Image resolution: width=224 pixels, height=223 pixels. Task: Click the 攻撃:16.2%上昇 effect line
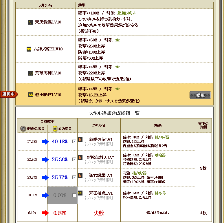coord(92,95)
